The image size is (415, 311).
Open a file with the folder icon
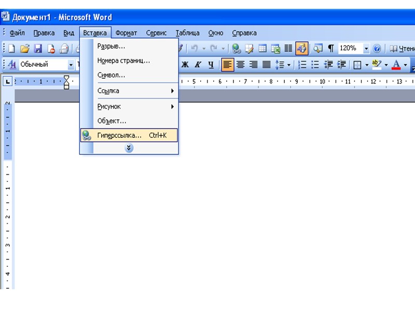point(24,49)
